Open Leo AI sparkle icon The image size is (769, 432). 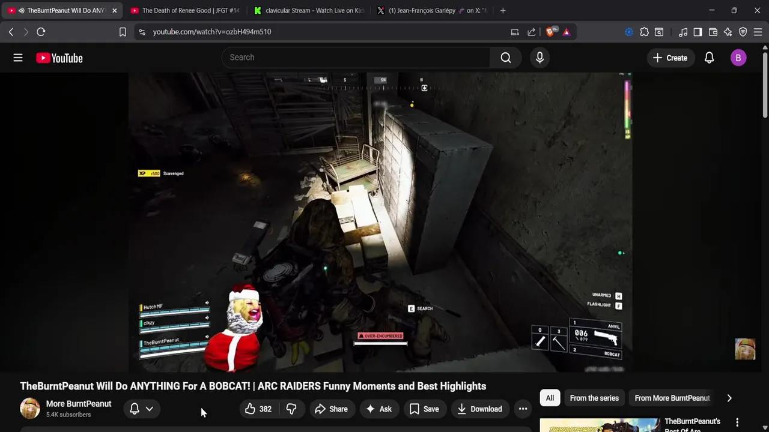[x=728, y=32]
